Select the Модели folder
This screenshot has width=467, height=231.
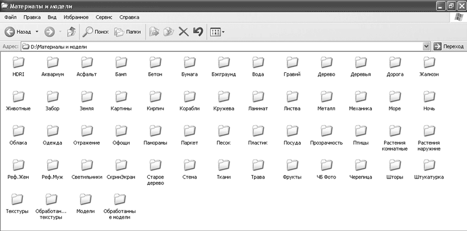(86, 204)
